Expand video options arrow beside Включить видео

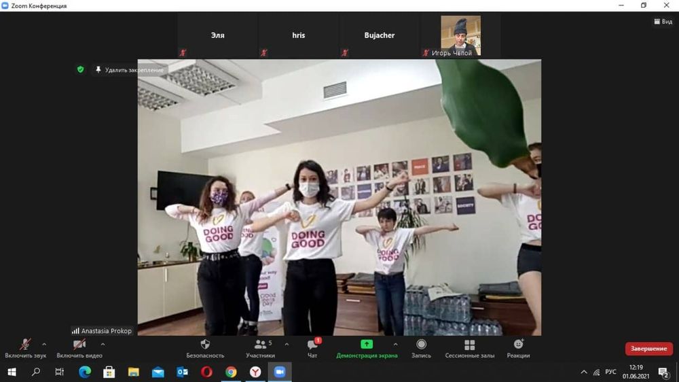pyautogui.click(x=103, y=345)
